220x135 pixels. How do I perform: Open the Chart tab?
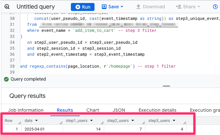click(93, 110)
